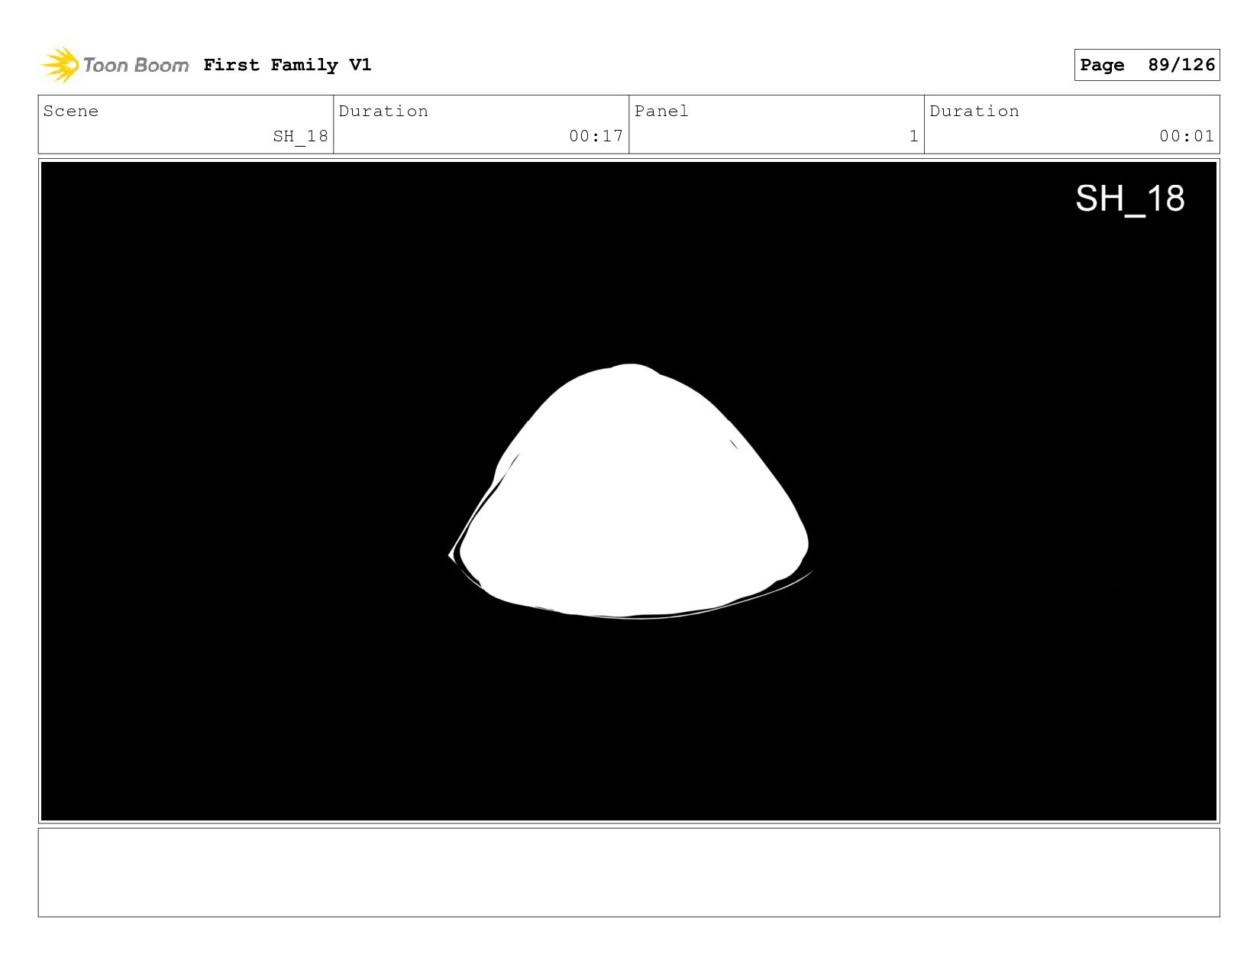Viewport: 1260px width, 974px height.
Task: Click the scene duration value '00:17'
Action: click(x=596, y=137)
